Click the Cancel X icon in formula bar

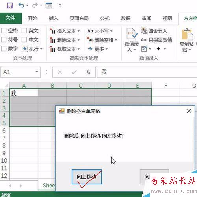(60, 72)
